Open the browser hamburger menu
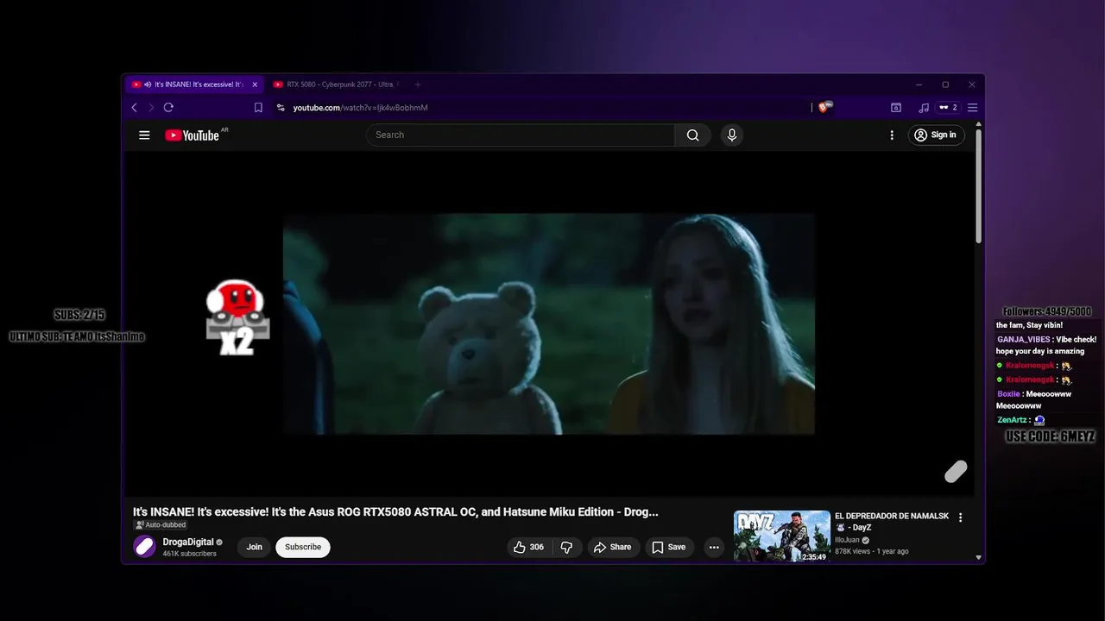1105x621 pixels. click(x=972, y=108)
